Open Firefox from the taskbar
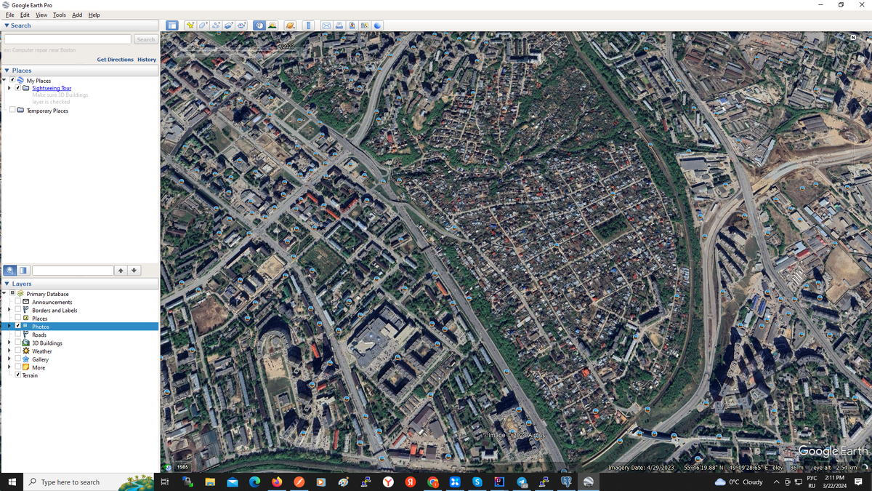This screenshot has height=491, width=872. point(276,482)
